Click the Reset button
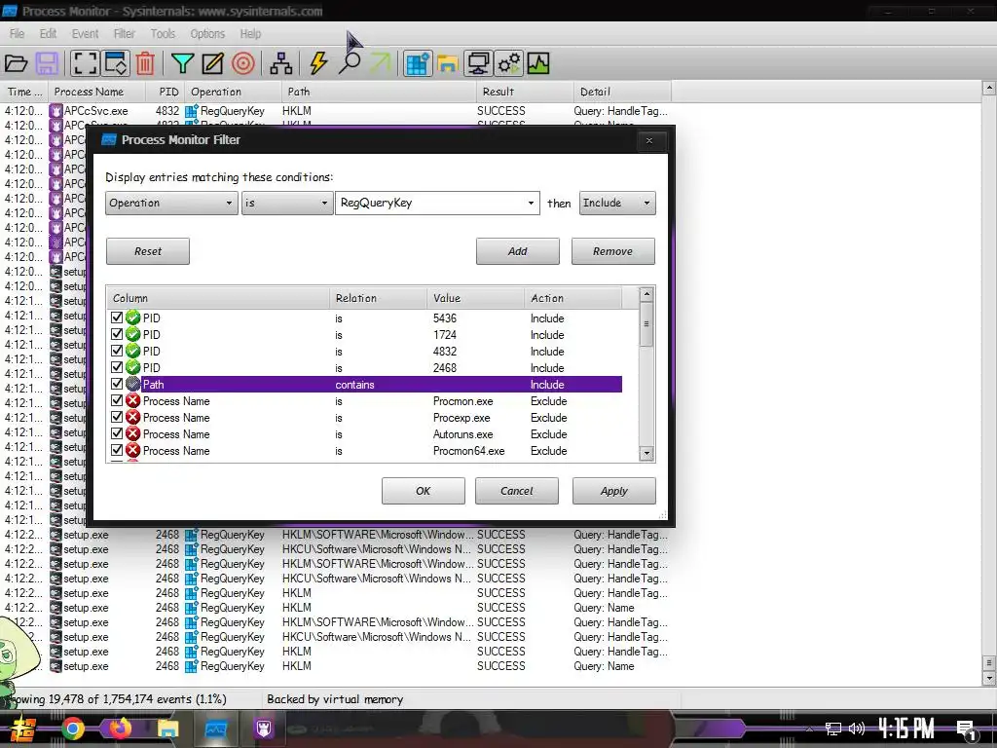 coord(148,251)
